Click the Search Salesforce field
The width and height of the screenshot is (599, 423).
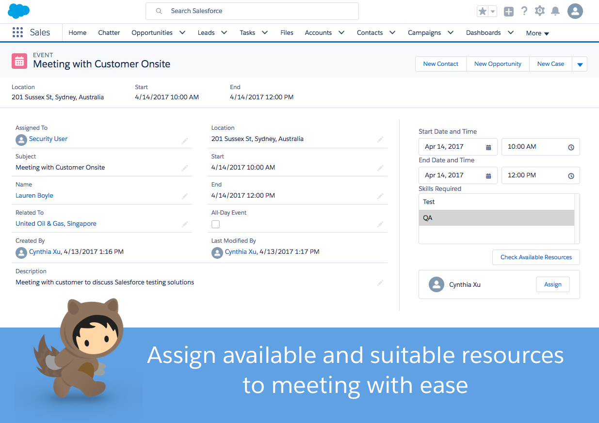click(252, 11)
